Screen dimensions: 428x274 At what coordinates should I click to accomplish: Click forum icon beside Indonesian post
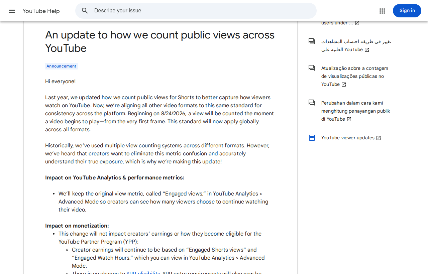pyautogui.click(x=312, y=103)
